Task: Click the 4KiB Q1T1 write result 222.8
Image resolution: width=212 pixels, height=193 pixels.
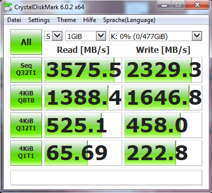Action: (x=163, y=153)
